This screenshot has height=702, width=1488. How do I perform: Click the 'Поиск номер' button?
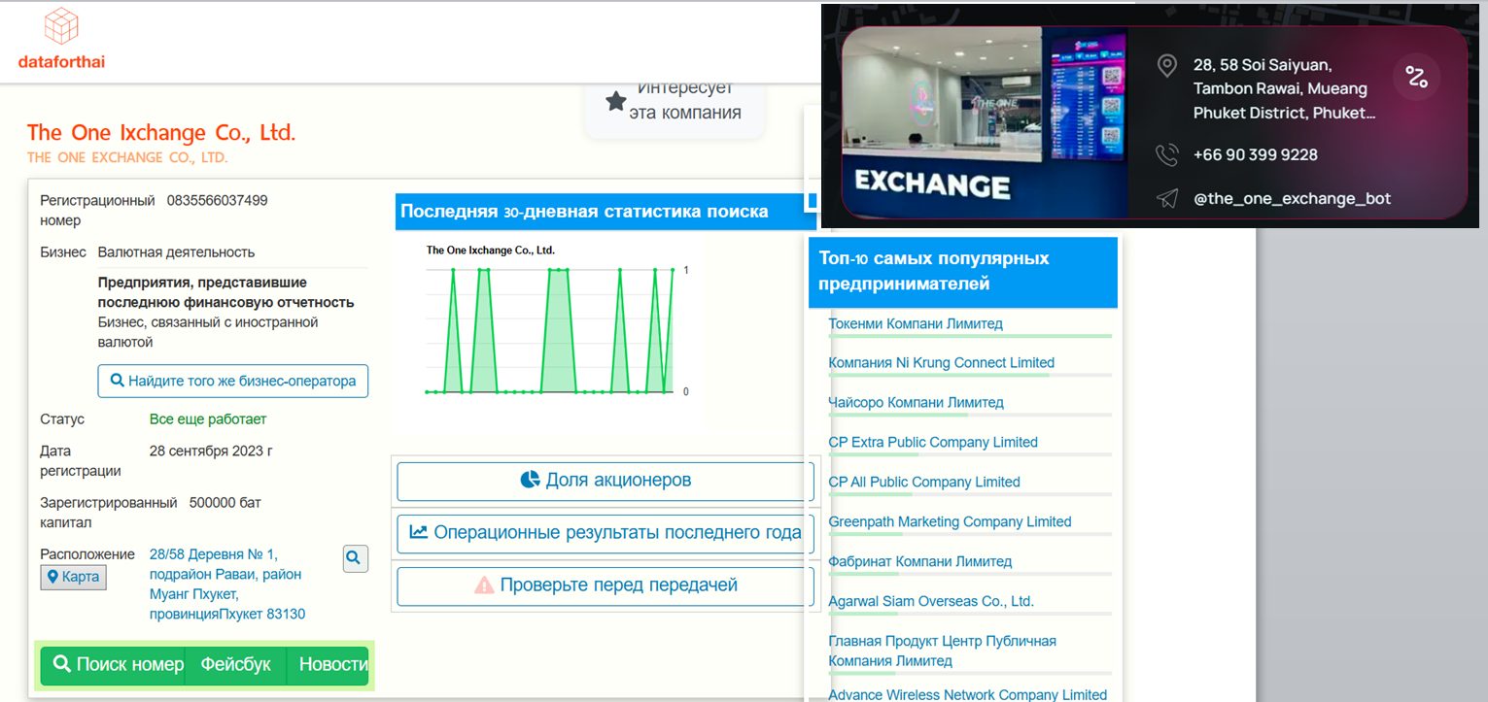click(113, 665)
